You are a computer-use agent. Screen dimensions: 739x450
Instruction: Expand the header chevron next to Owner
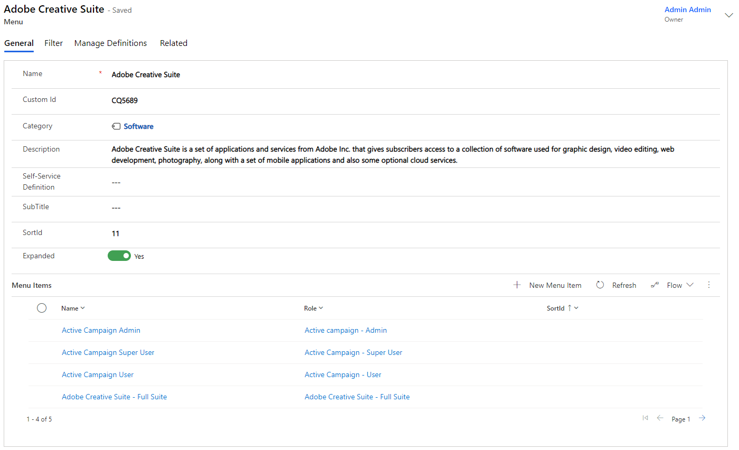click(729, 15)
